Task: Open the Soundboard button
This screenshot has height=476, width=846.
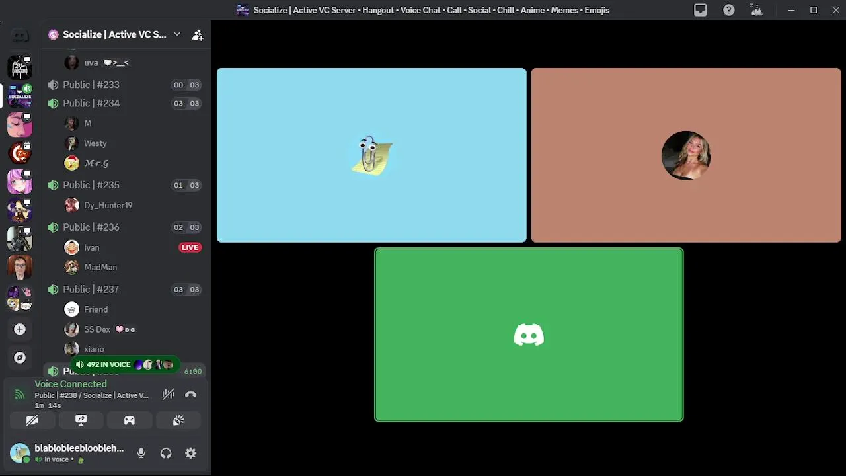Action: pos(178,420)
